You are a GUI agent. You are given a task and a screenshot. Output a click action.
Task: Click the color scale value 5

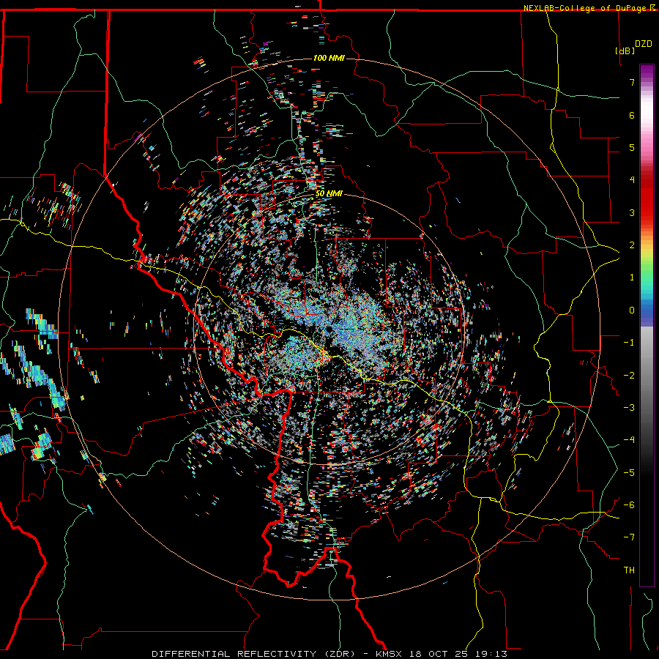click(632, 147)
